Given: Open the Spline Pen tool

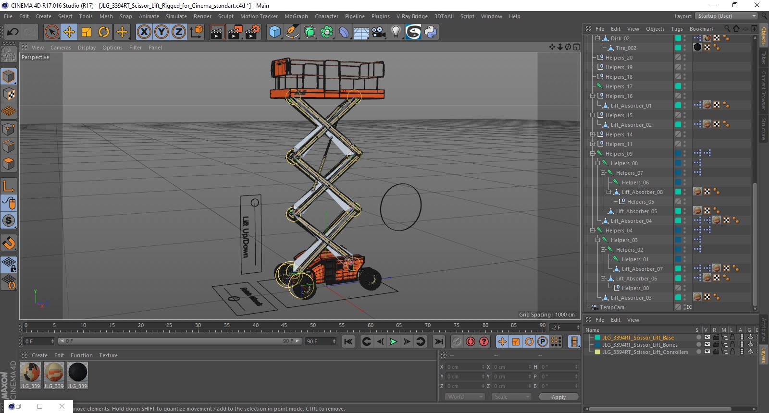Looking at the screenshot, I should point(292,32).
